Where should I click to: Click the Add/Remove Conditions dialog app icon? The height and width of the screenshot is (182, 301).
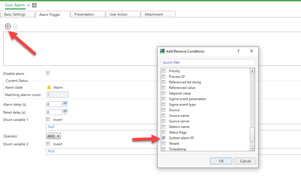[162, 51]
